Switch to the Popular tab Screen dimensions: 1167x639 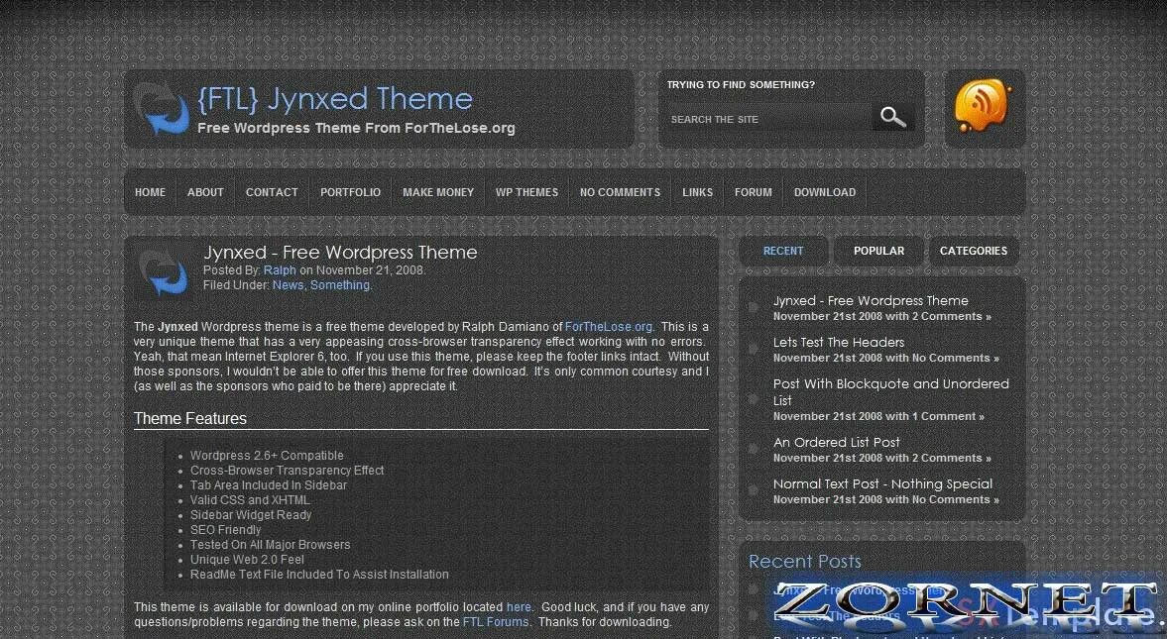pos(879,252)
